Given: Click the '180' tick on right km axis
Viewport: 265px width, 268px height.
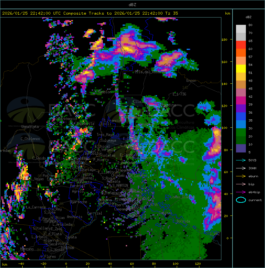Looking at the screenshot, I should pos(224,40).
